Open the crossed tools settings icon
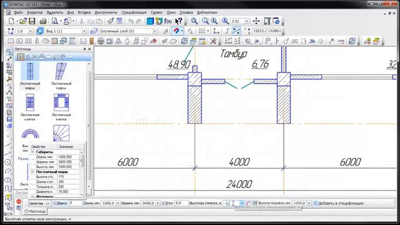This screenshot has width=400, height=225. click(x=213, y=41)
